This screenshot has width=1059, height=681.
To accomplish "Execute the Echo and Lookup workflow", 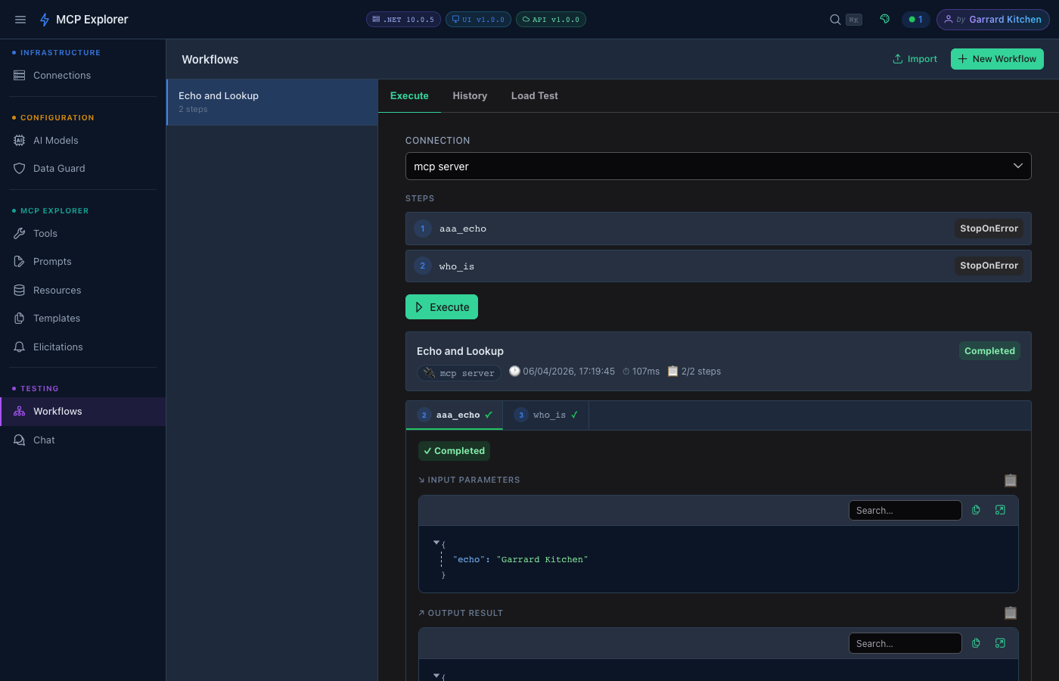I will tap(441, 306).
